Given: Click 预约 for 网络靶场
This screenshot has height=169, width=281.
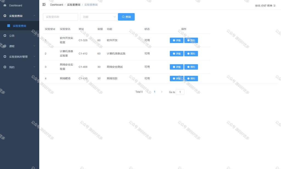Looking at the screenshot, I should 191,78.
